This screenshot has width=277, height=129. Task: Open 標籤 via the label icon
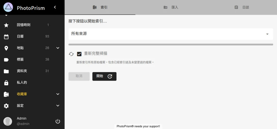point(6,60)
